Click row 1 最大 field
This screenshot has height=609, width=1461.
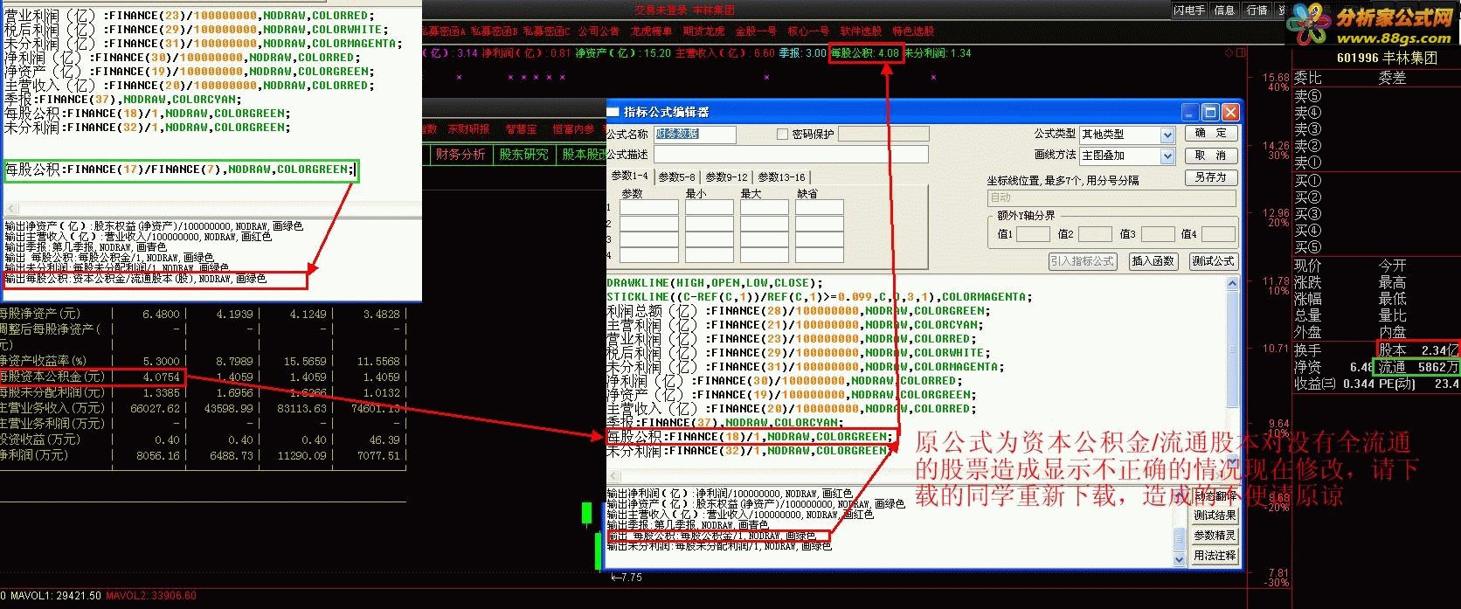(764, 207)
